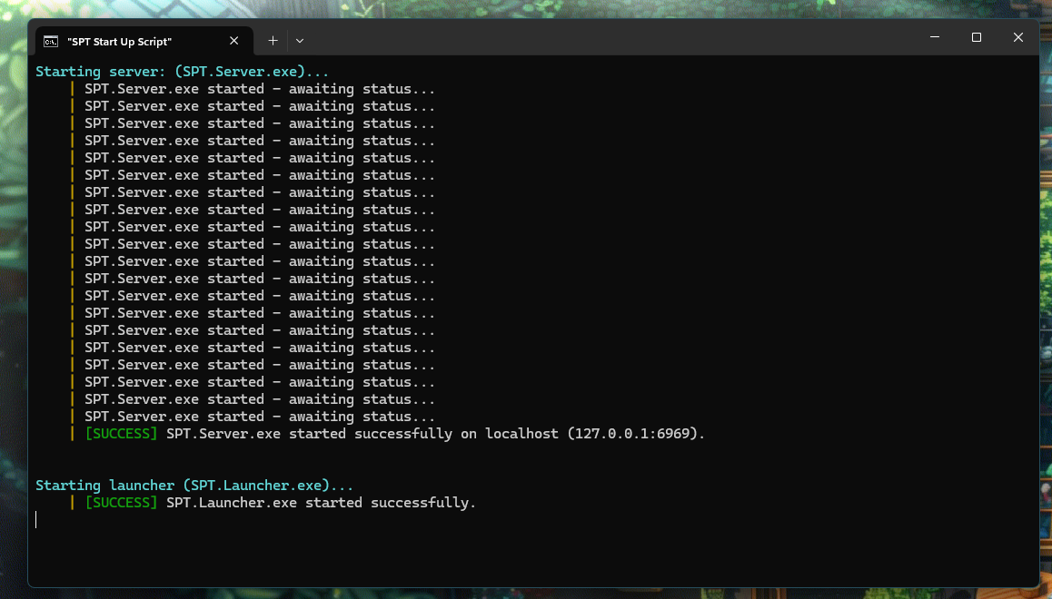The height and width of the screenshot is (599, 1052).
Task: Click the "Starting server: (SPT.Server.exe)..." line
Action: (x=182, y=72)
